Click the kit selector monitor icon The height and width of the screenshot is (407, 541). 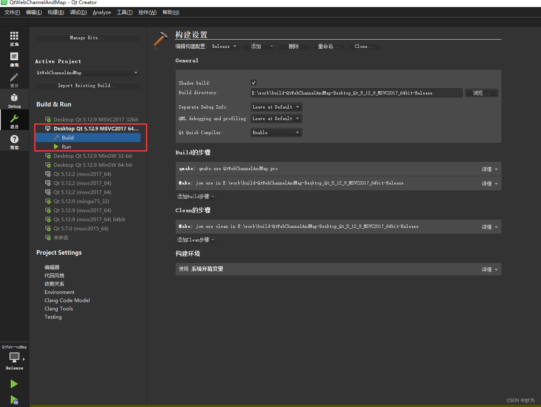tap(14, 357)
